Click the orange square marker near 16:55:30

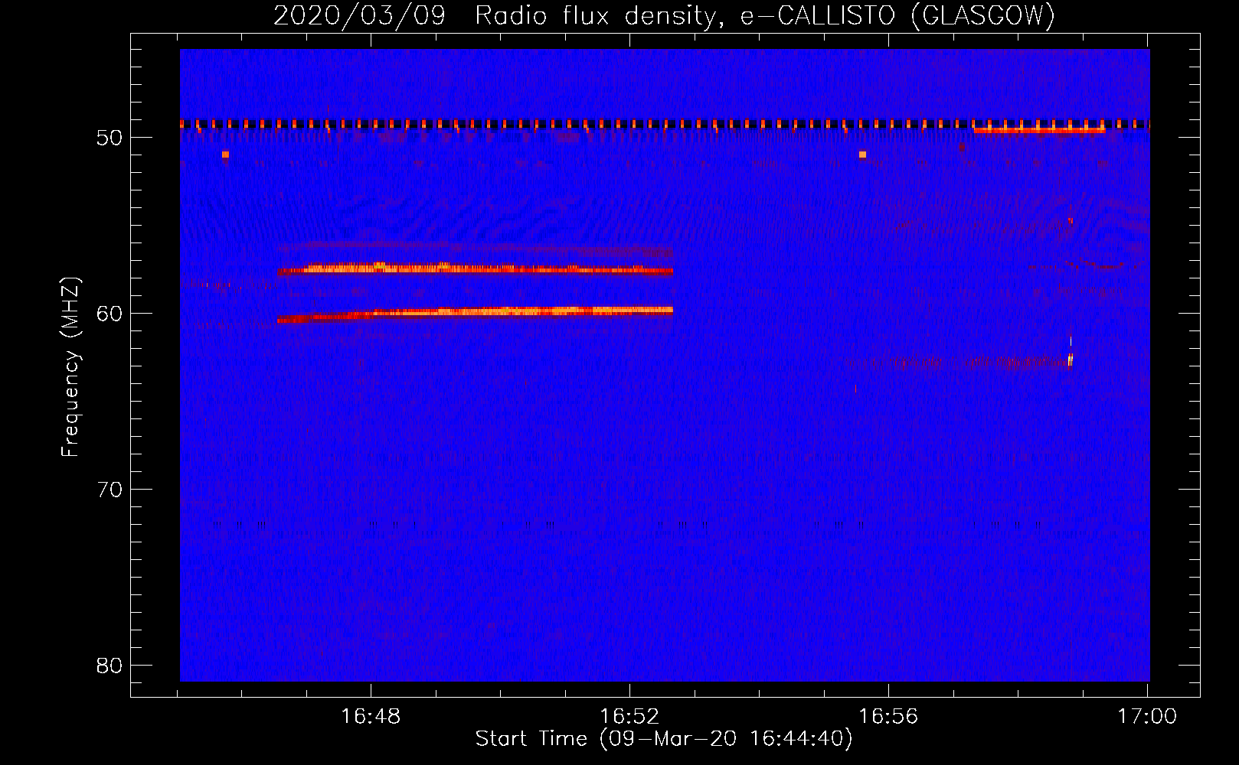coord(862,155)
